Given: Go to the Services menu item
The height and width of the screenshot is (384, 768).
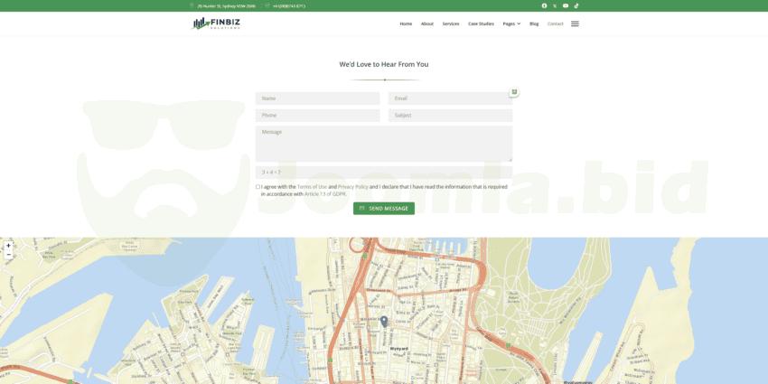Looking at the screenshot, I should click(x=451, y=23).
